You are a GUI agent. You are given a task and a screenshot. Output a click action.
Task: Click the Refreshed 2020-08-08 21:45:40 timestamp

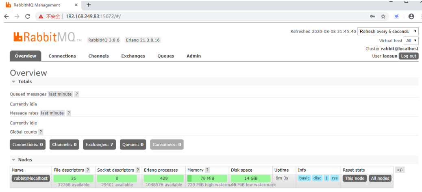[x=323, y=31]
